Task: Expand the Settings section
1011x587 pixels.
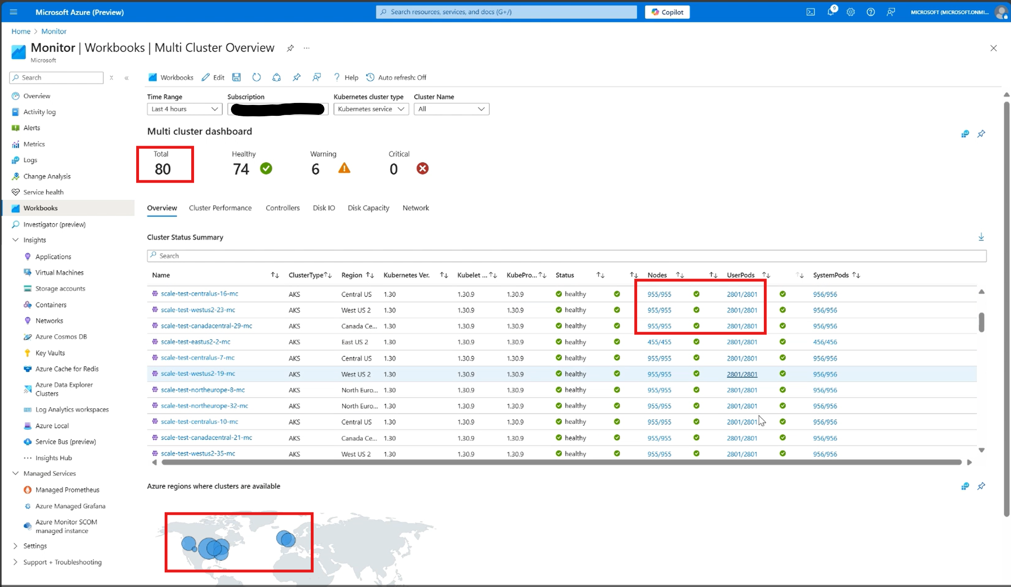Action: [15, 546]
